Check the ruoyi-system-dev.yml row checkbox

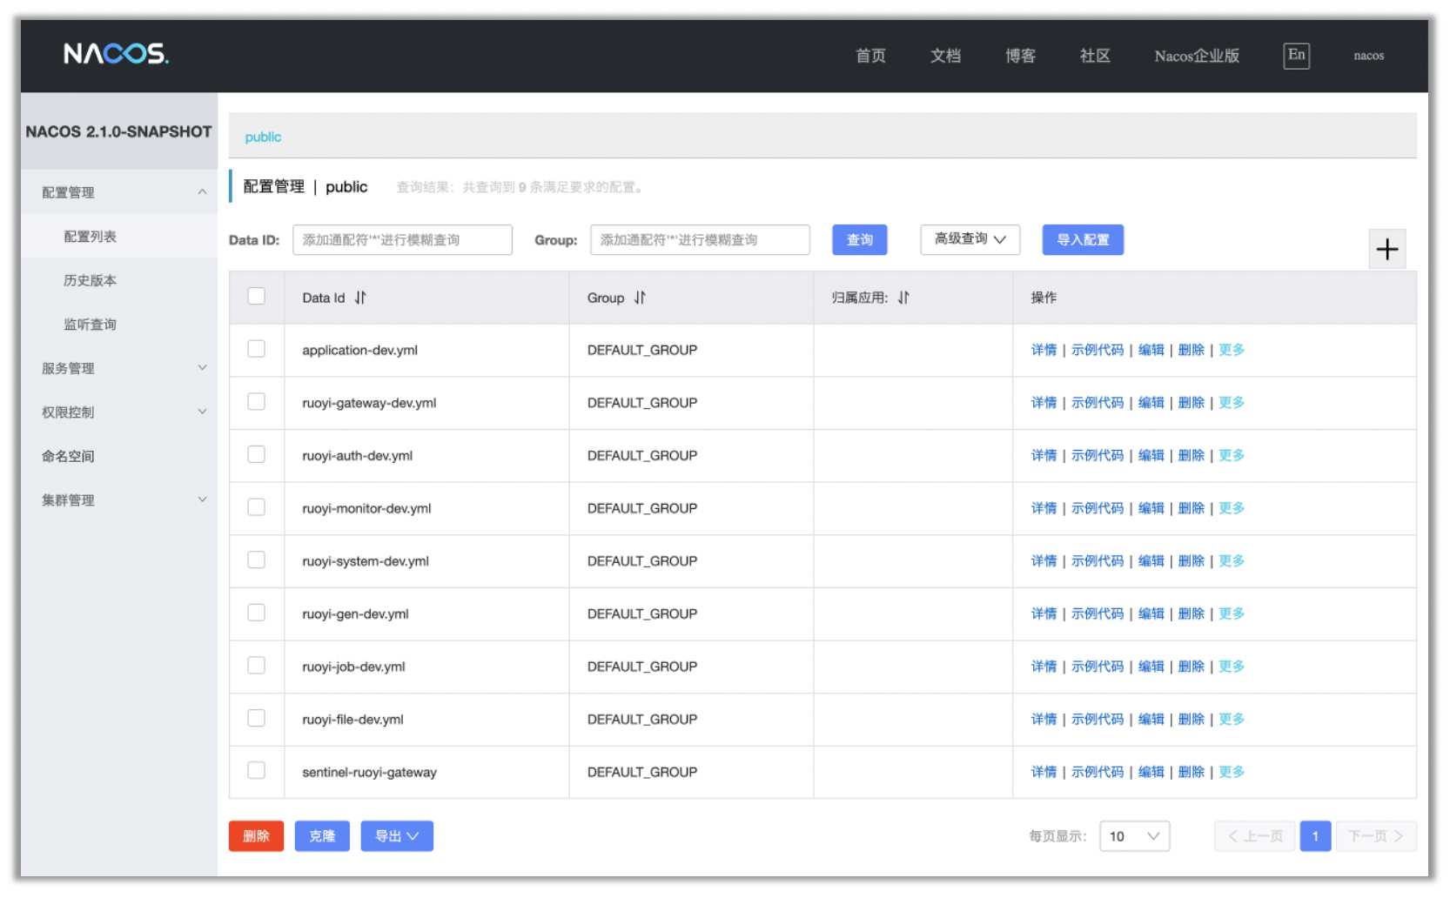[256, 560]
